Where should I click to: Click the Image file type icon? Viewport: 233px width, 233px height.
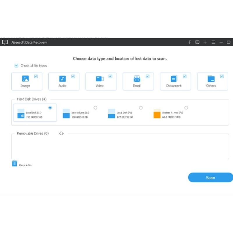click(x=25, y=79)
